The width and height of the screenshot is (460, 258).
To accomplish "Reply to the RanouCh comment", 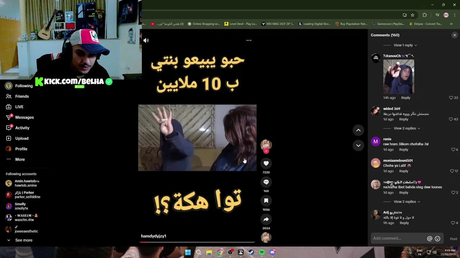I will coord(405,98).
